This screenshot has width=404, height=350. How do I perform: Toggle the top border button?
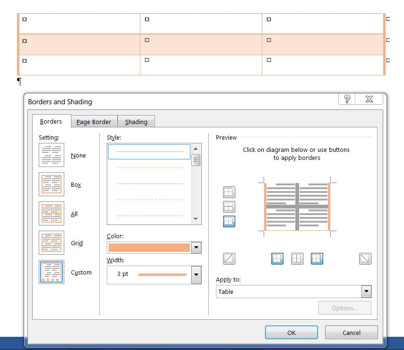[229, 192]
